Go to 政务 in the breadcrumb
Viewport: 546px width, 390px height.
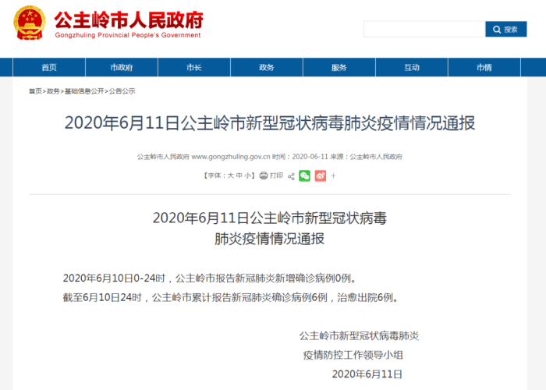click(x=53, y=91)
